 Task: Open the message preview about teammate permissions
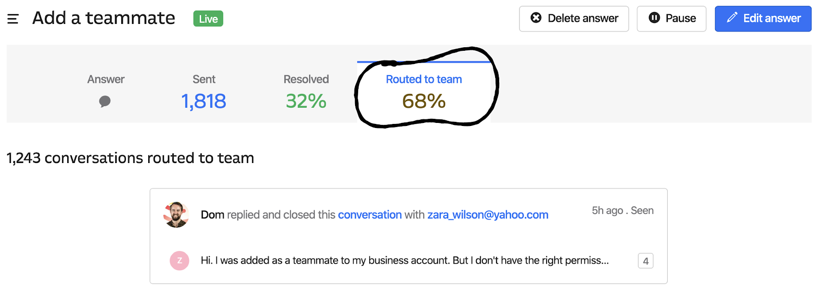point(404,261)
